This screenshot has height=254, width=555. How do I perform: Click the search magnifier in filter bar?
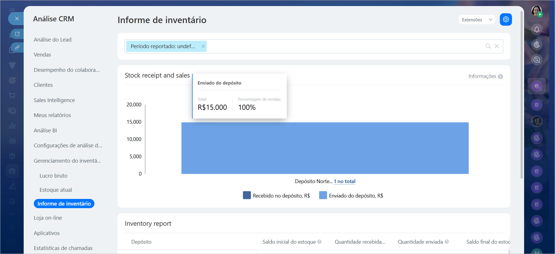click(x=488, y=46)
